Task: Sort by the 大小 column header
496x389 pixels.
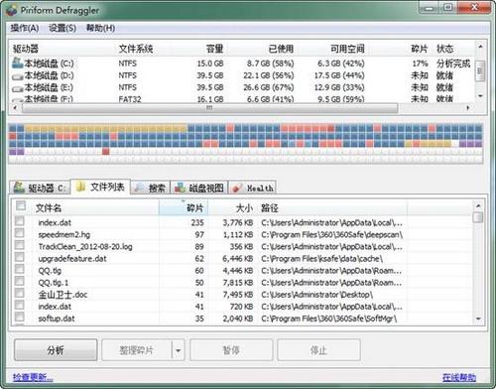Action: click(x=233, y=207)
